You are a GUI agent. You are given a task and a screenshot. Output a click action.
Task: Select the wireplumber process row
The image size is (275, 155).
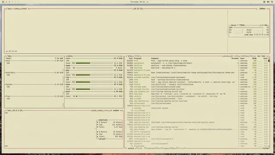[x=197, y=103]
